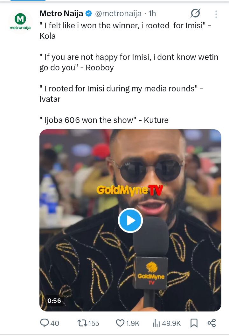Open the Metro Naija profile avatar
229x336 pixels.
pyautogui.click(x=20, y=21)
